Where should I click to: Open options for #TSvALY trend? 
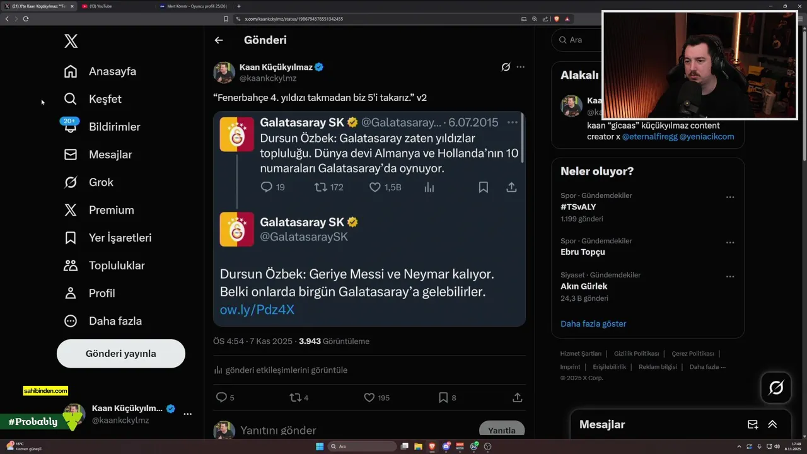click(x=730, y=197)
